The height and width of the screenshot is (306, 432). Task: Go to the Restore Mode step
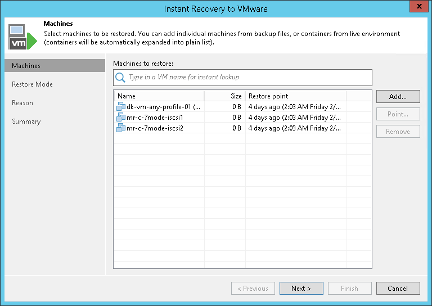(x=32, y=84)
